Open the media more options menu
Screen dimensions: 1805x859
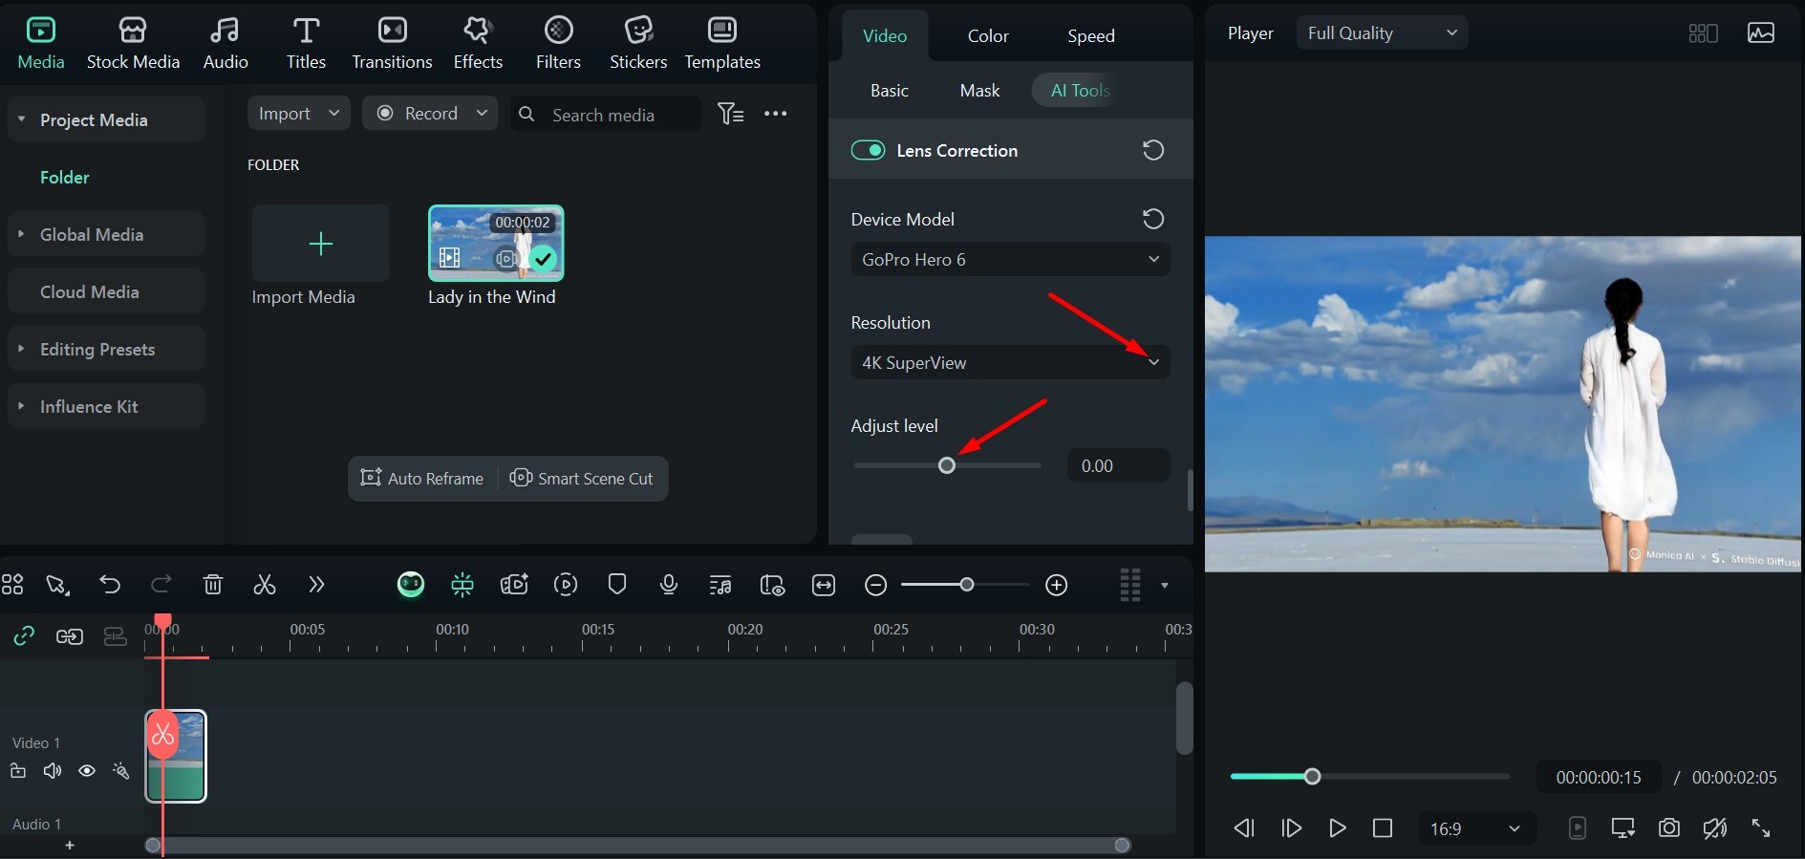(x=776, y=114)
